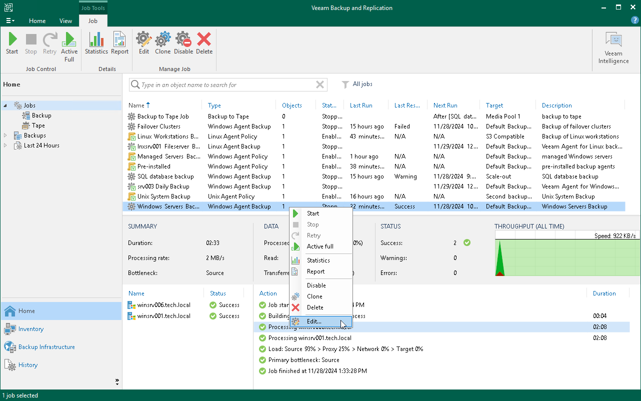Select the Jobs tree node
The height and width of the screenshot is (401, 641).
29,105
